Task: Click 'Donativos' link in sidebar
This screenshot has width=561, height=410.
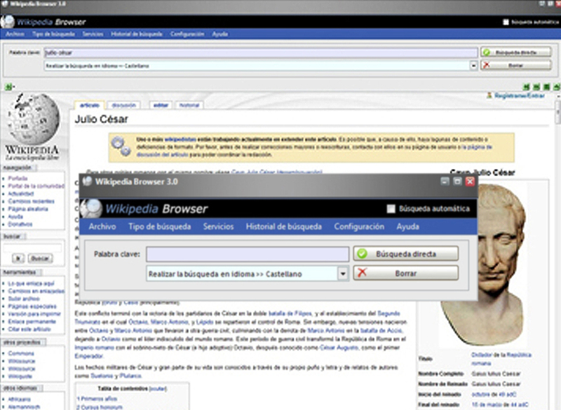Action: click(20, 224)
